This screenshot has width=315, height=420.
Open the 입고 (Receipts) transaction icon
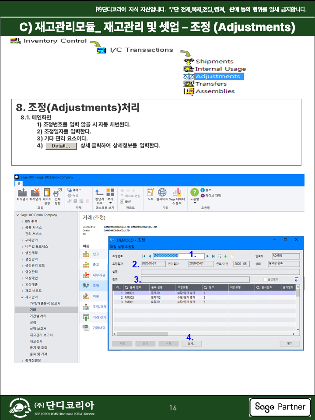click(x=86, y=254)
